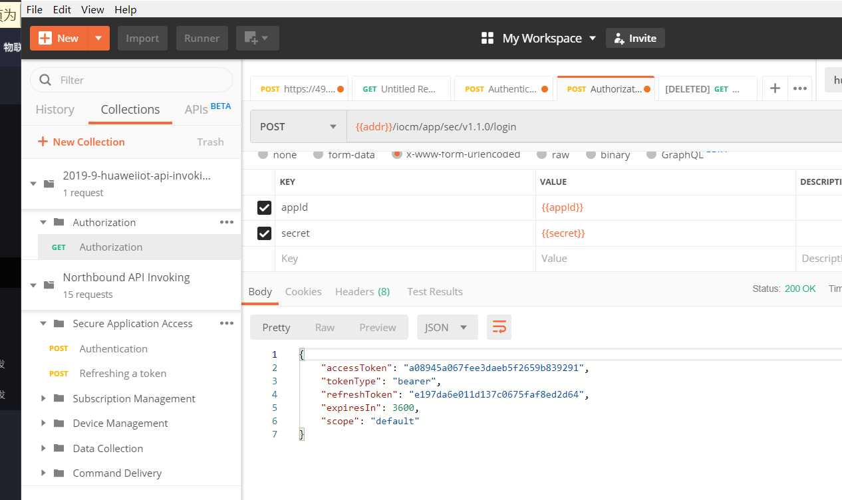Image resolution: width=842 pixels, height=500 pixels.
Task: Click the New button plus icon
Action: (45, 39)
